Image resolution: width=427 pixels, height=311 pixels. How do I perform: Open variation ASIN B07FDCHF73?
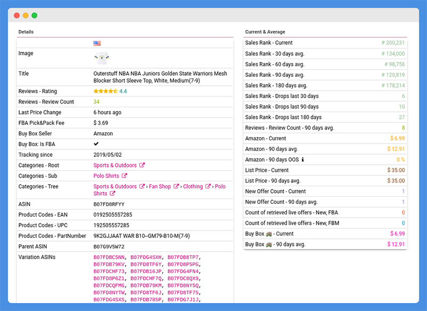click(x=109, y=272)
